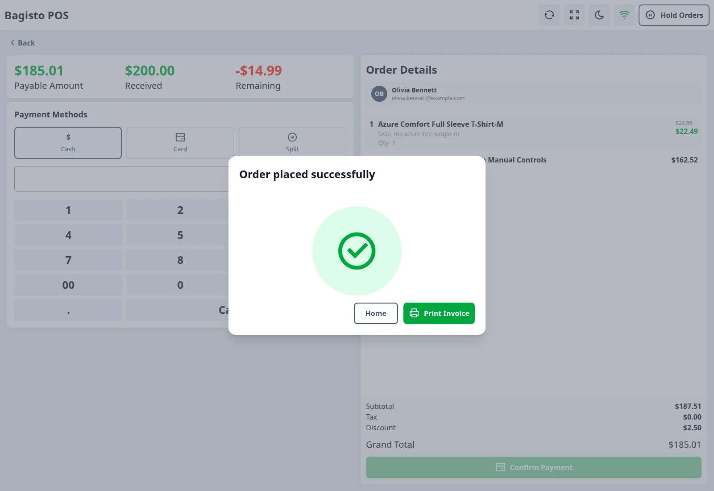Click the Subtotal $187.51 value
714x491 pixels.
688,406
